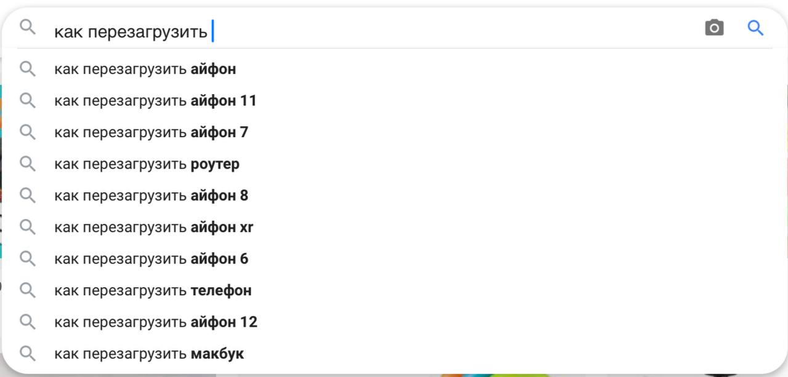
Task: Click magnifier icon beside 'телефон' suggestion
Action: pos(28,290)
